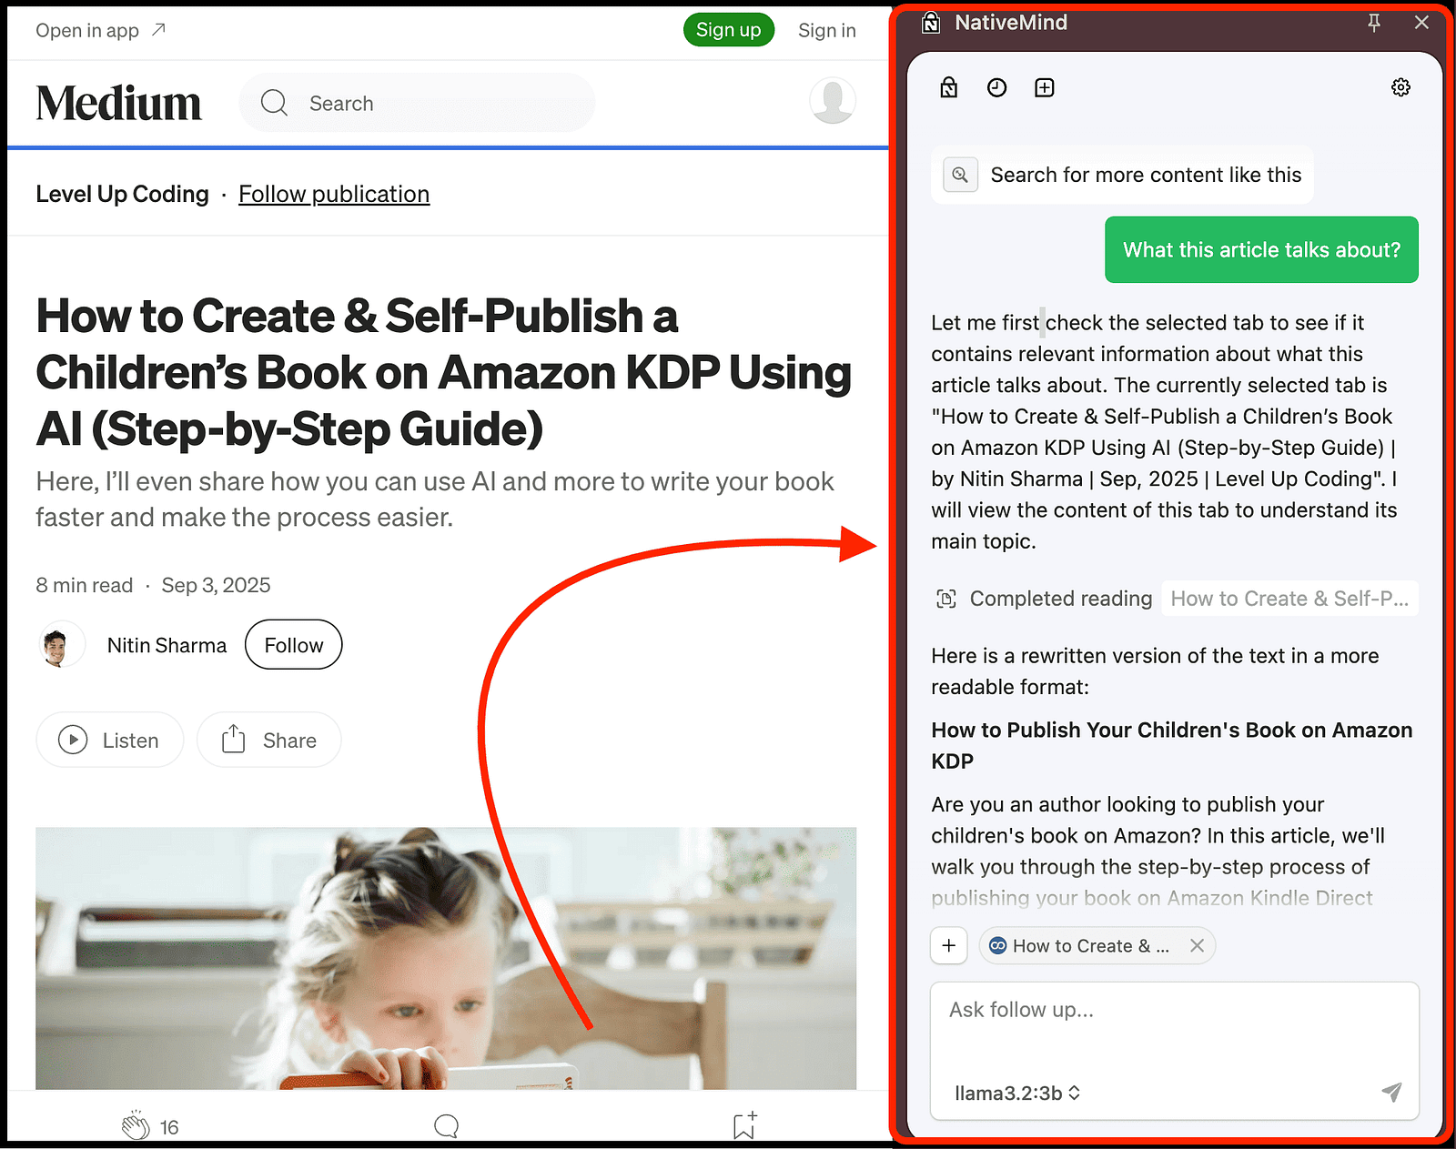Play the article with Listen button
The width and height of the screenshot is (1456, 1149).
tap(110, 740)
